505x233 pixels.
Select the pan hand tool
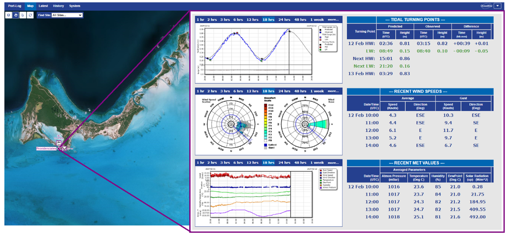pos(16,15)
